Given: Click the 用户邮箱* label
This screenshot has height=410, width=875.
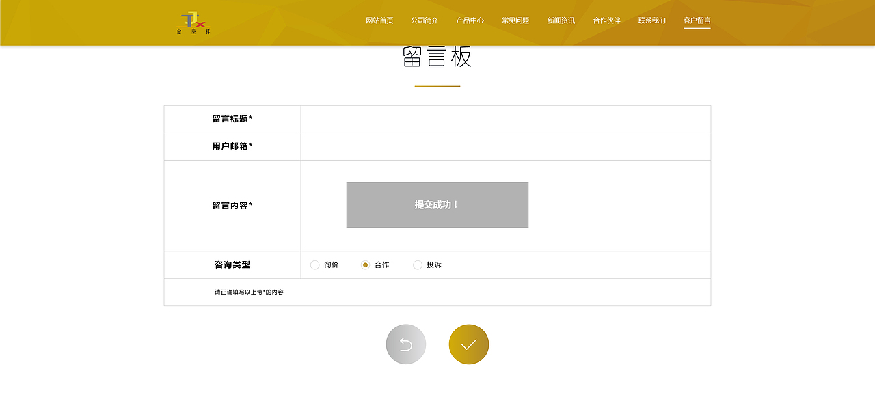Looking at the screenshot, I should coord(232,147).
